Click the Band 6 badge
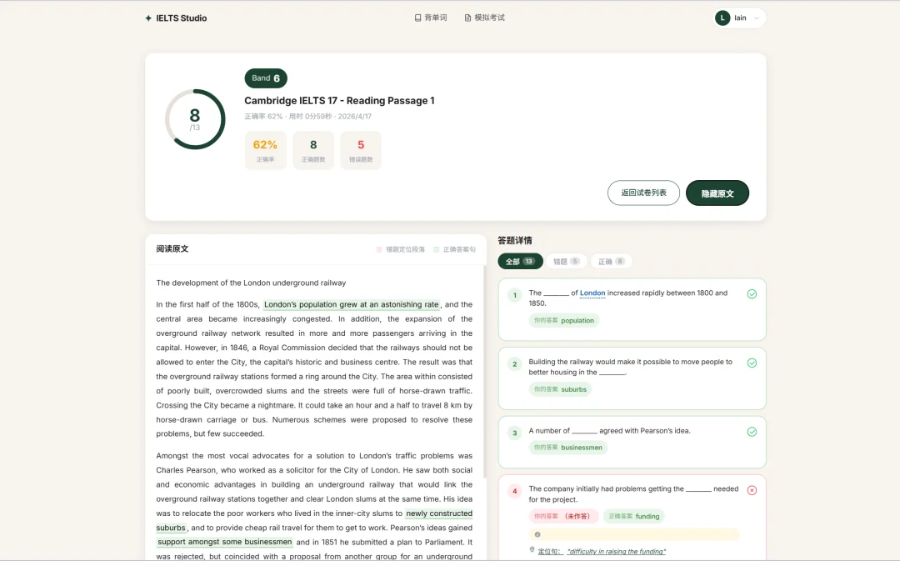900x561 pixels. (x=266, y=78)
